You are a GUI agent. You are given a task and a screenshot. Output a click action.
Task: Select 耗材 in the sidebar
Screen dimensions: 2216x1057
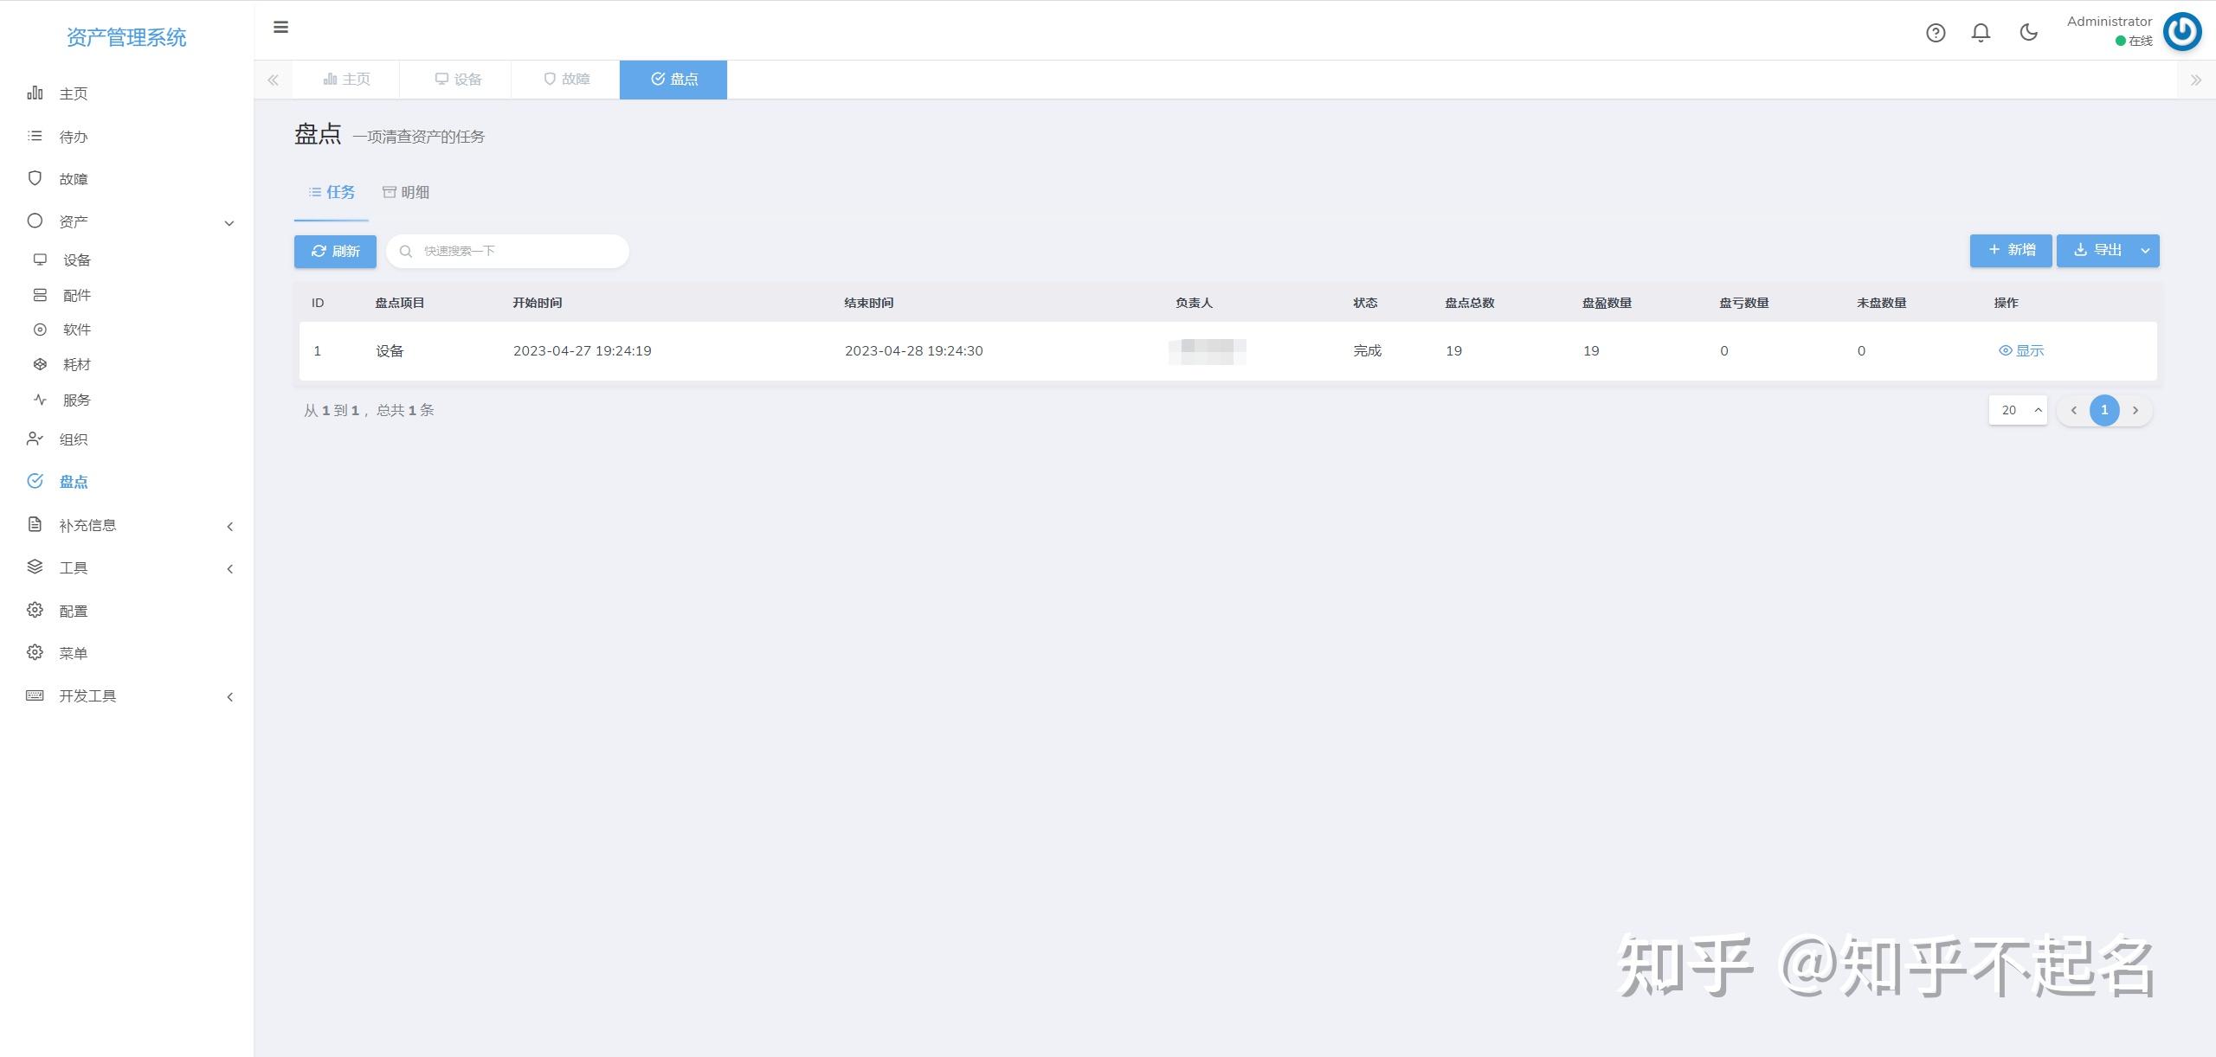(x=76, y=365)
